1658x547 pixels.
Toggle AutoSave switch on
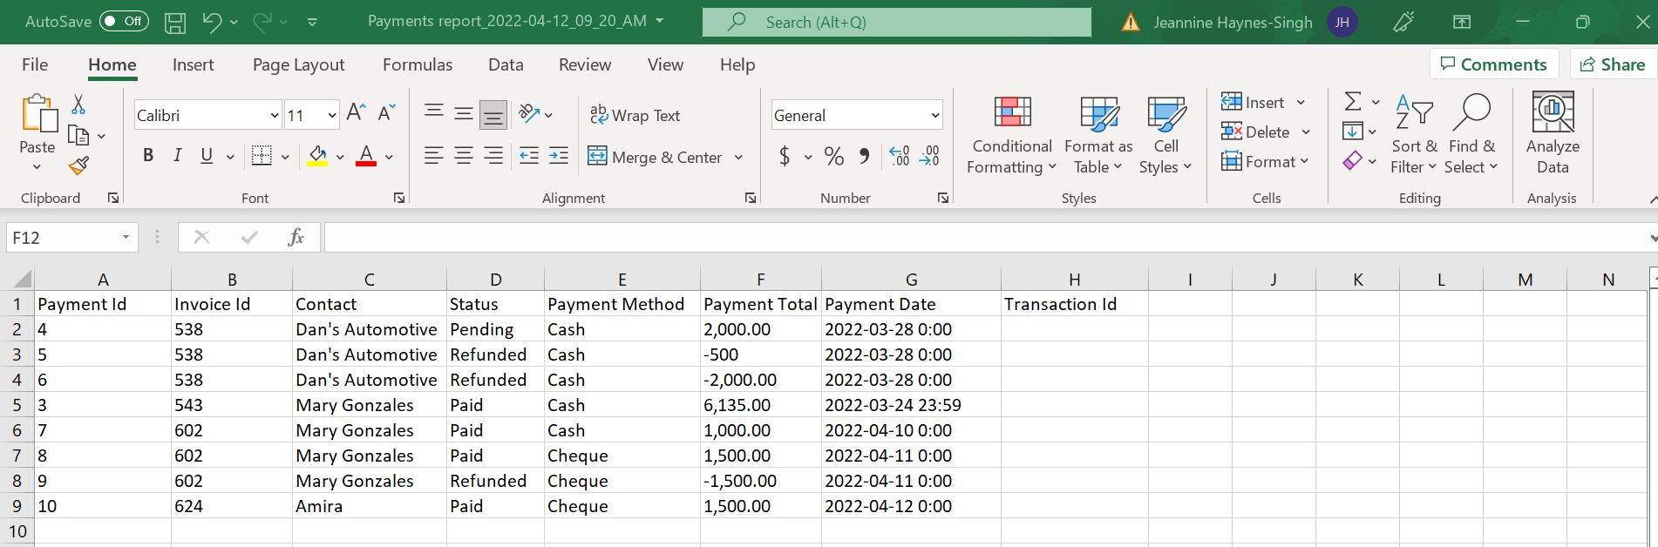coord(124,22)
